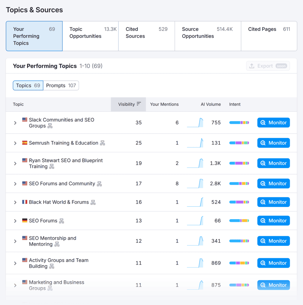The image size is (303, 305).
Task: Monitor the SEO Forums and Community topic
Action: (x=273, y=183)
